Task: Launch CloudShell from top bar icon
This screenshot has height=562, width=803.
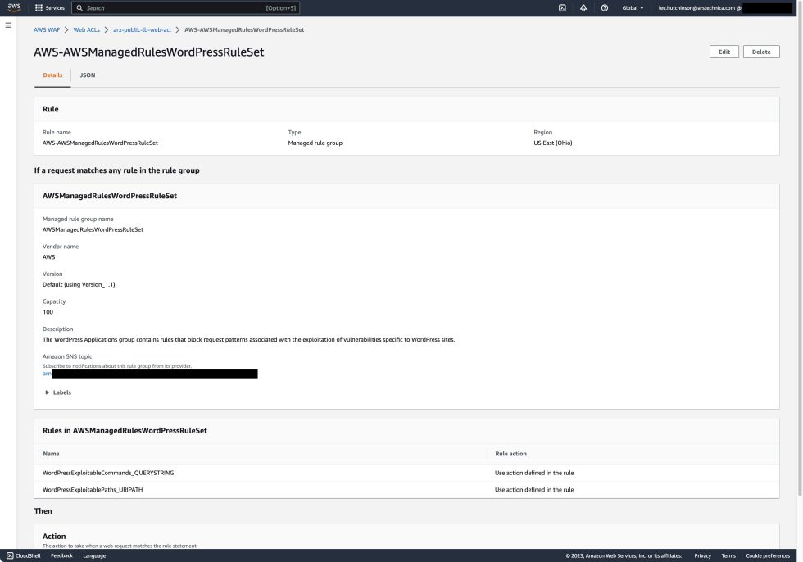Action: click(562, 7)
